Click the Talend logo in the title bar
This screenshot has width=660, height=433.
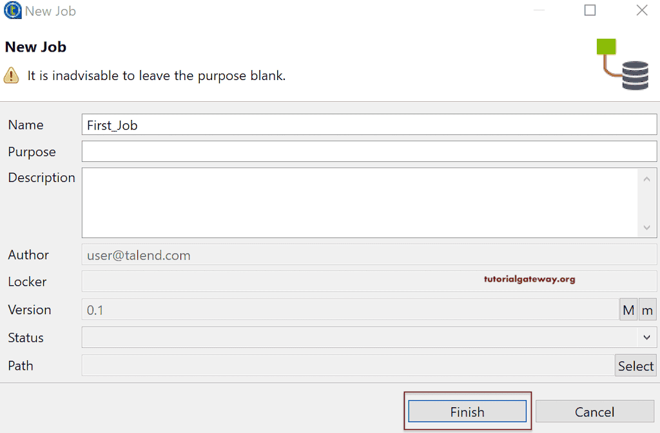(13, 10)
